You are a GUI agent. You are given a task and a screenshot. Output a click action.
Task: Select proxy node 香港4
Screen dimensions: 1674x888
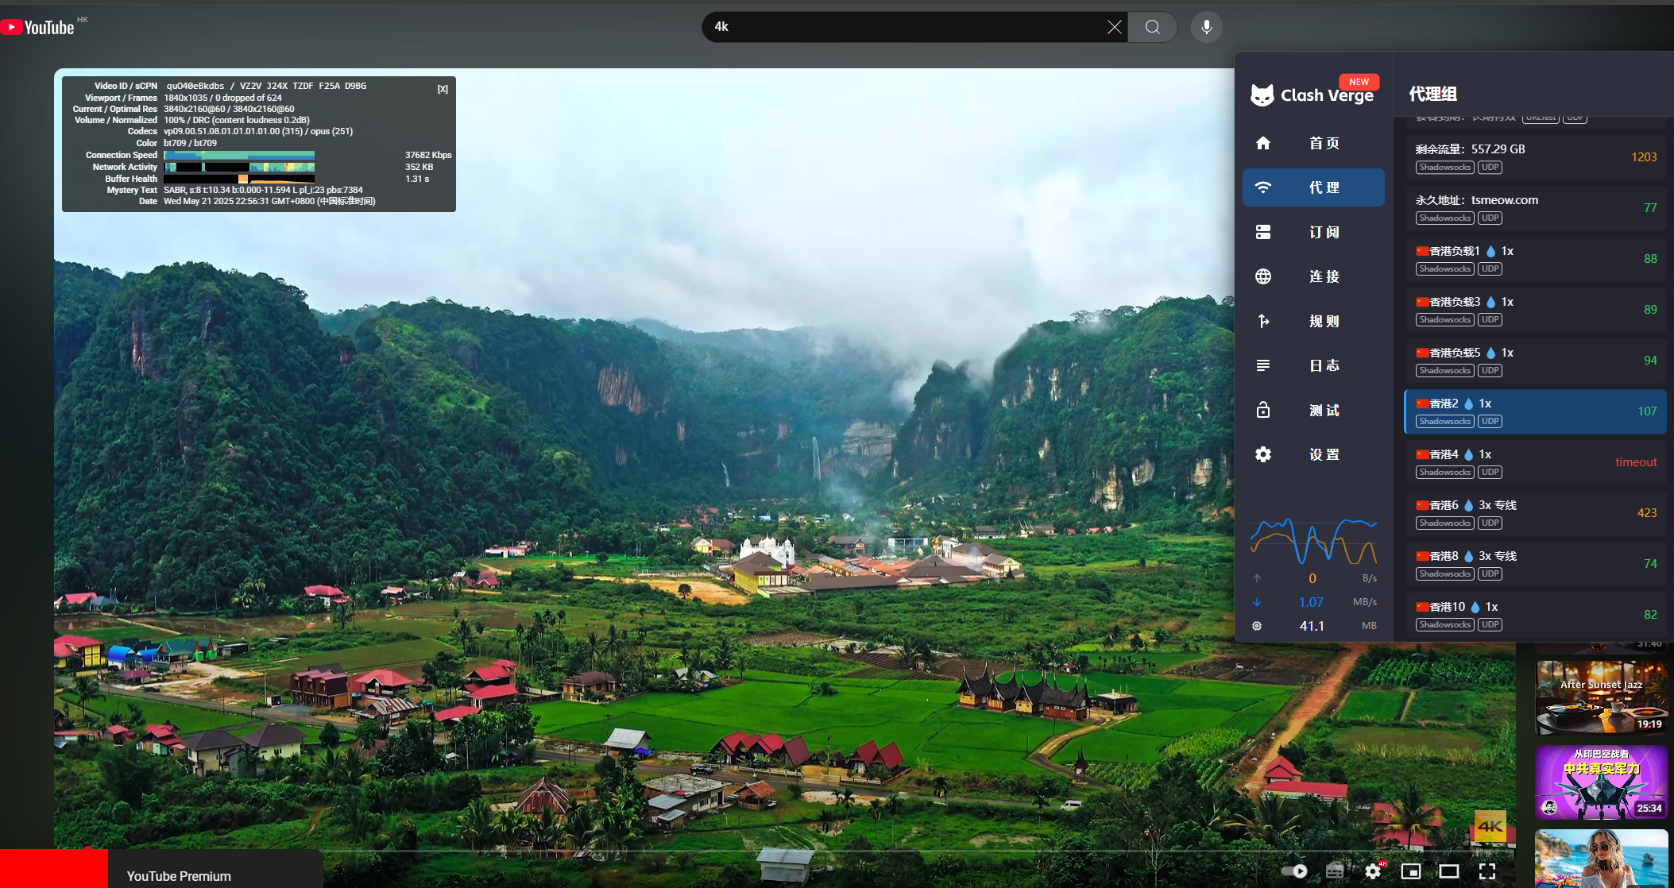pos(1535,462)
